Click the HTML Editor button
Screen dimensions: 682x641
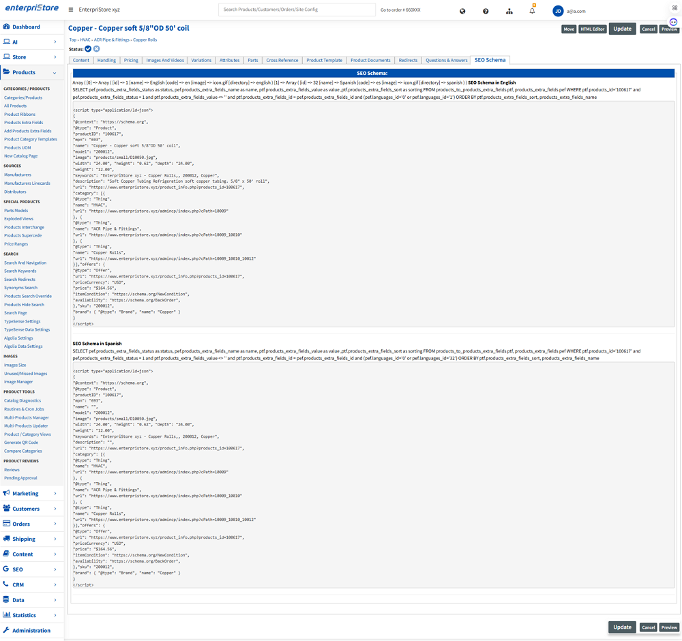point(592,29)
